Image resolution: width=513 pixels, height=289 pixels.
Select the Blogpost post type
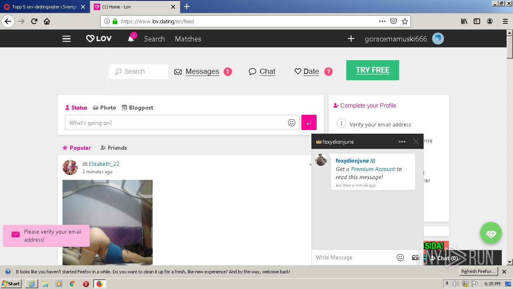(x=137, y=108)
